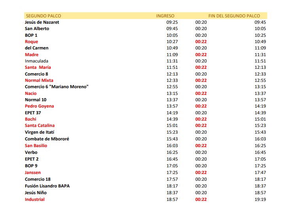Select the 19:19 end time value

coord(260,200)
